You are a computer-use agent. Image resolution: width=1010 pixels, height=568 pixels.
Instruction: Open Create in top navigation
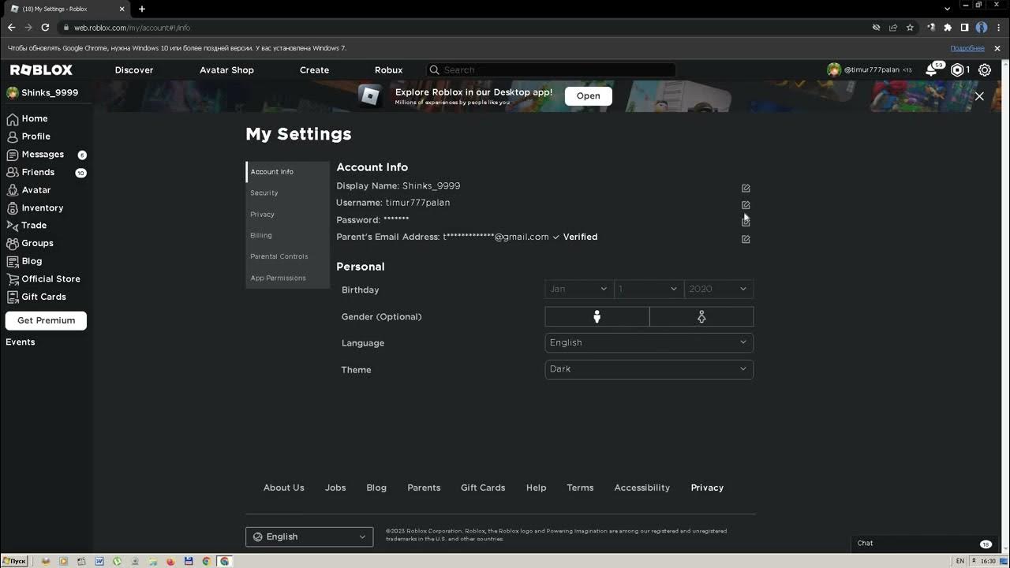314,70
